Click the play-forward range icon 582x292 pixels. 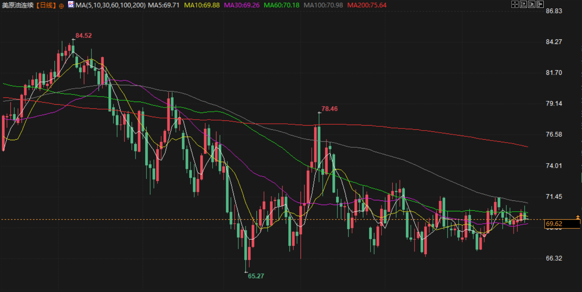click(532, 5)
